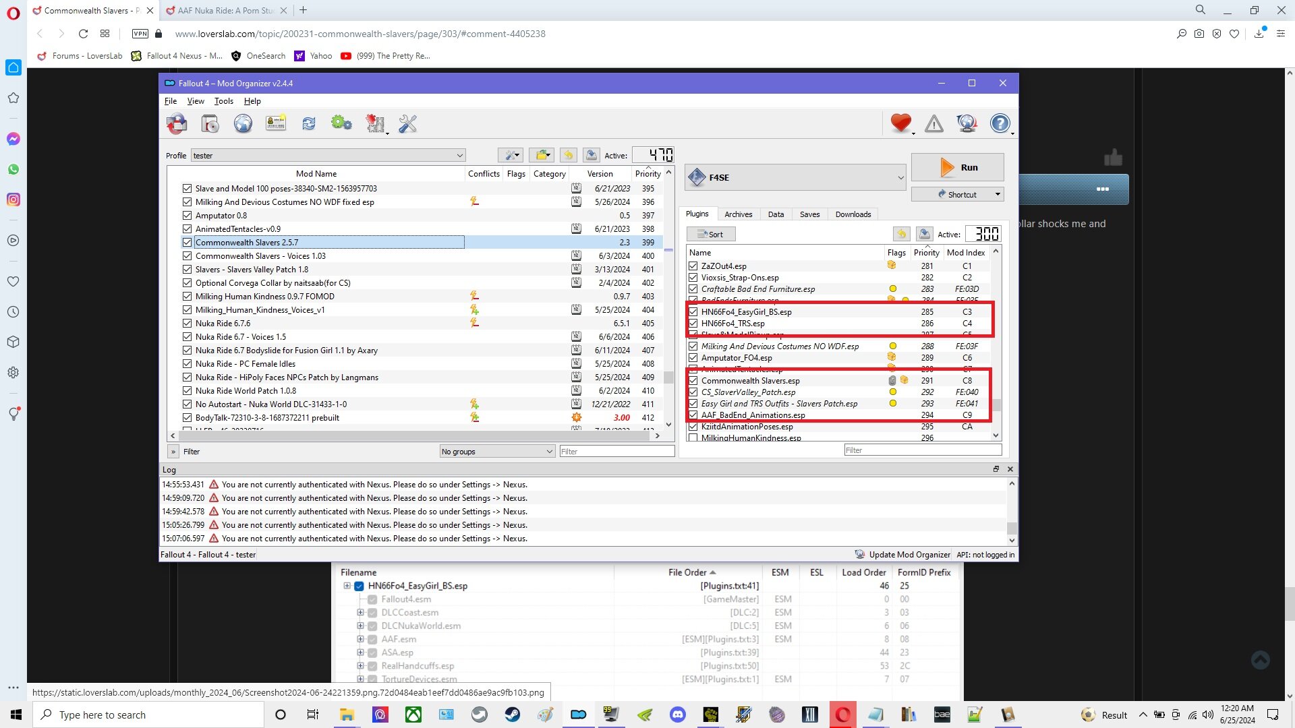1295x728 pixels.
Task: Open the Fallout 4 Nexus bookmark
Action: tap(177, 56)
